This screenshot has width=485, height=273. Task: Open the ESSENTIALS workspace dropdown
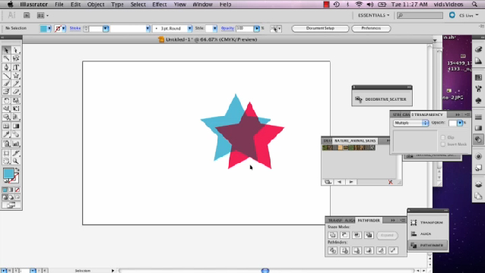point(374,15)
